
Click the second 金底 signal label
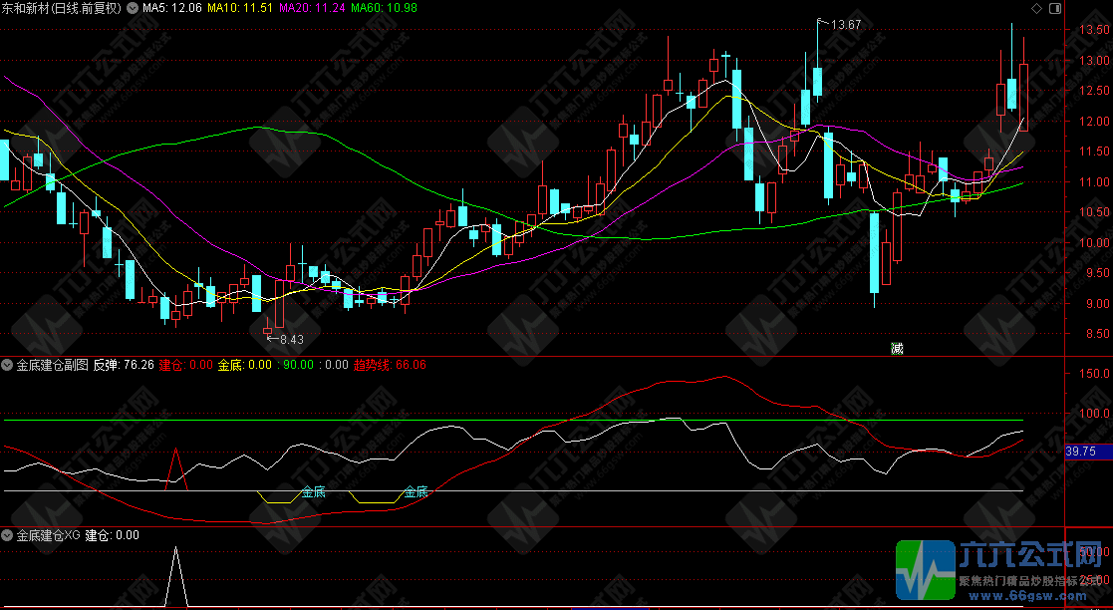coord(416,491)
